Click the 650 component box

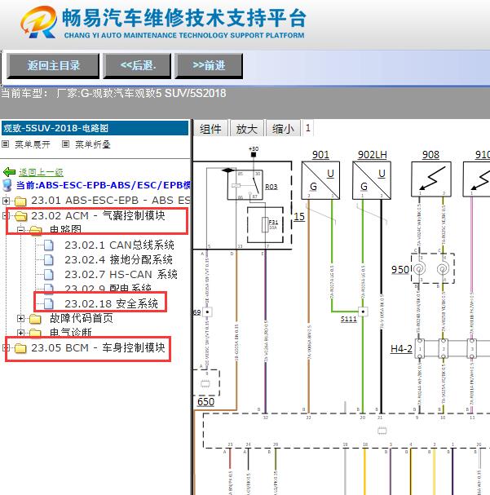[206, 383]
